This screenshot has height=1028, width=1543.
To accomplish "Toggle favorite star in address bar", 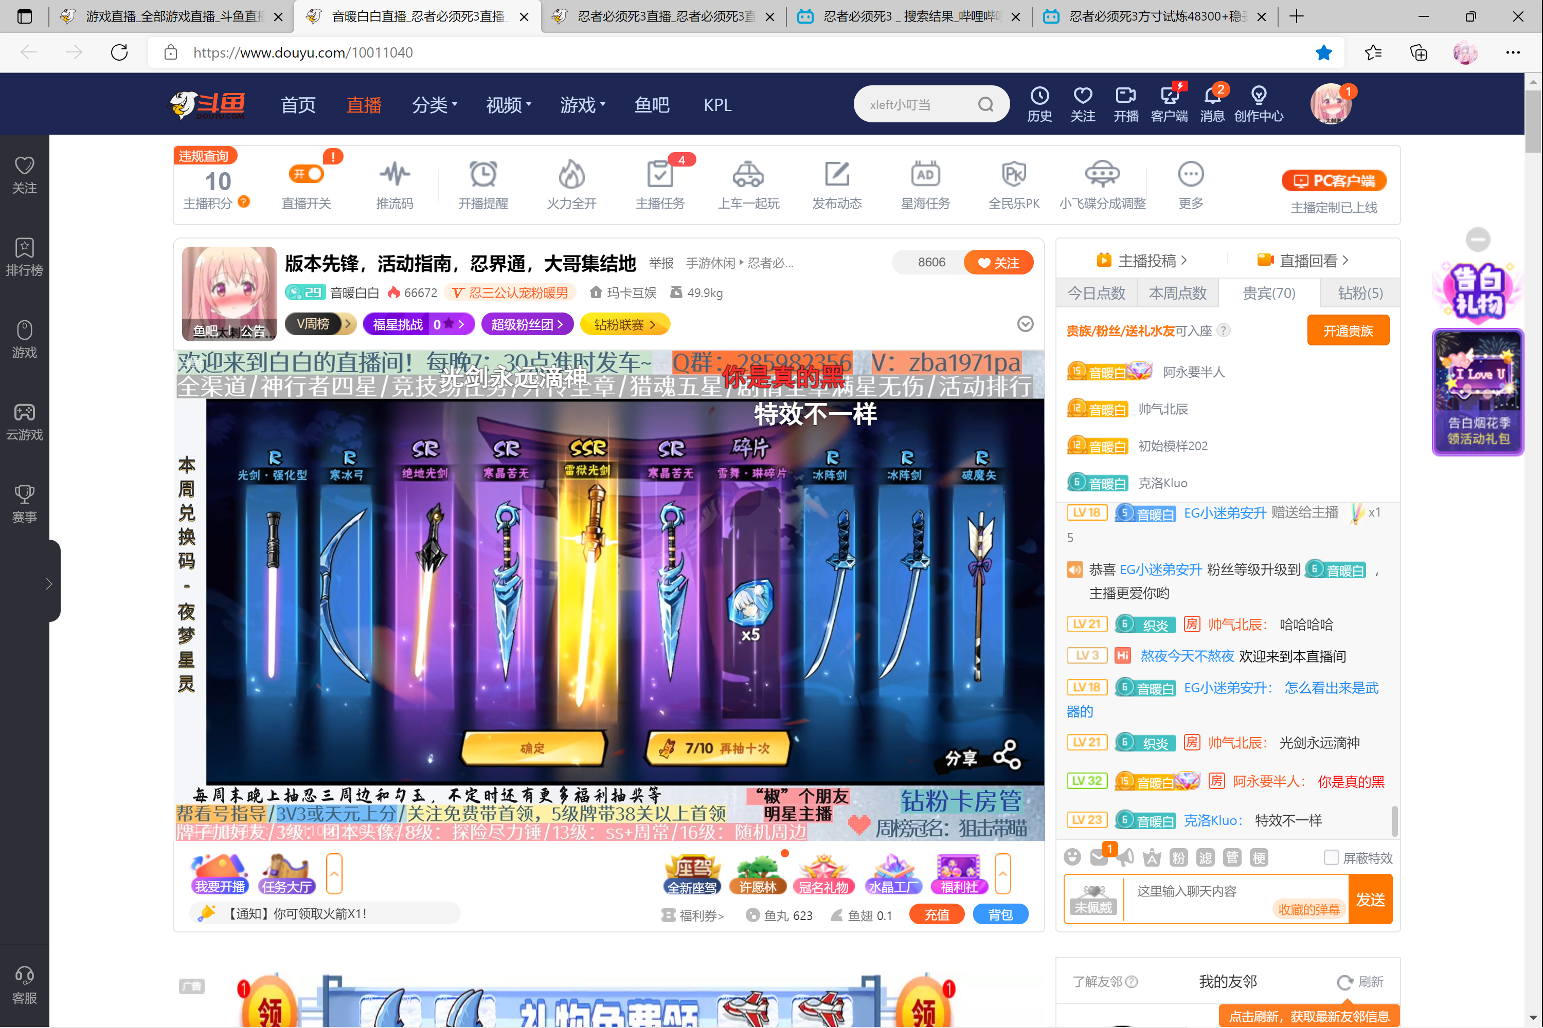I will click(1323, 52).
